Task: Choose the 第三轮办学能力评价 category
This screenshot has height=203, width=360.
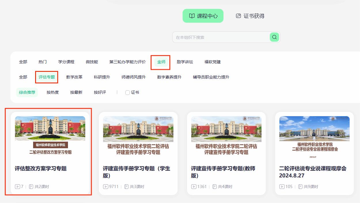Action: tap(128, 62)
